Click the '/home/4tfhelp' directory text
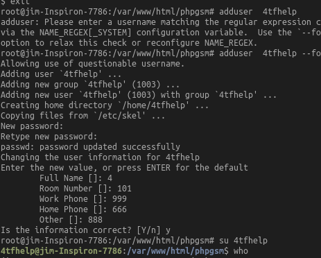 153,105
